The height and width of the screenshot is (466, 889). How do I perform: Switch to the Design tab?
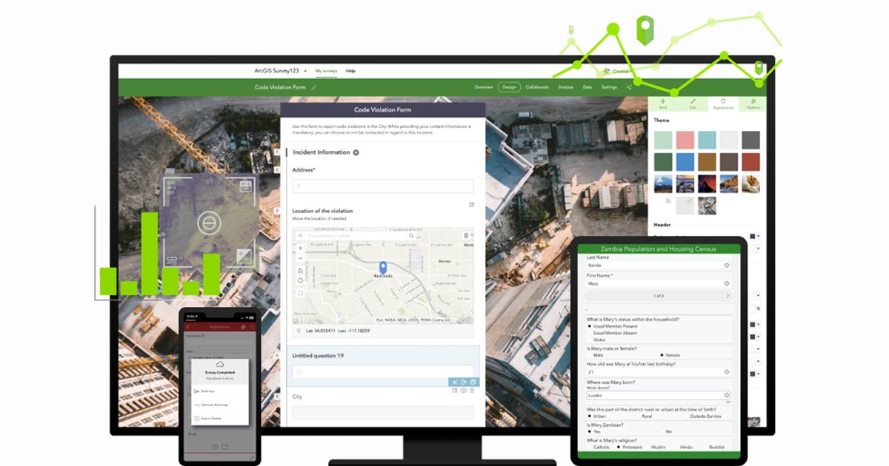coord(509,87)
